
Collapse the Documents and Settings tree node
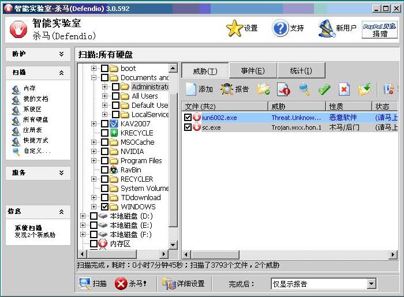click(x=93, y=78)
